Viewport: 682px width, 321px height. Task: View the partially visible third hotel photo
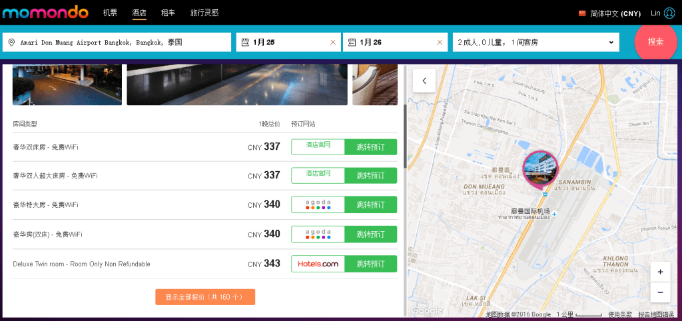[x=375, y=85]
